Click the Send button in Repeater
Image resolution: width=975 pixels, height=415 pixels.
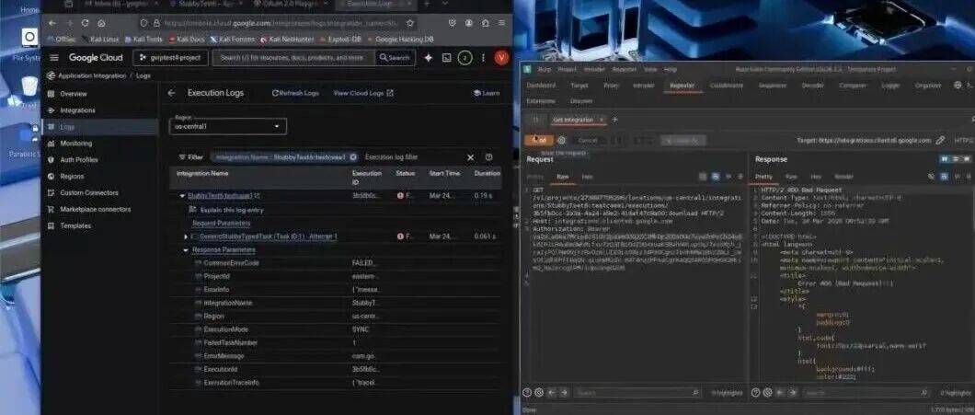(x=538, y=141)
